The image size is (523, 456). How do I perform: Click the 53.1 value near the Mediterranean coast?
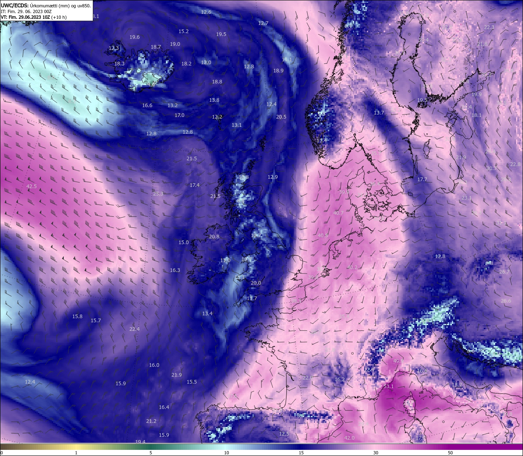389,386
